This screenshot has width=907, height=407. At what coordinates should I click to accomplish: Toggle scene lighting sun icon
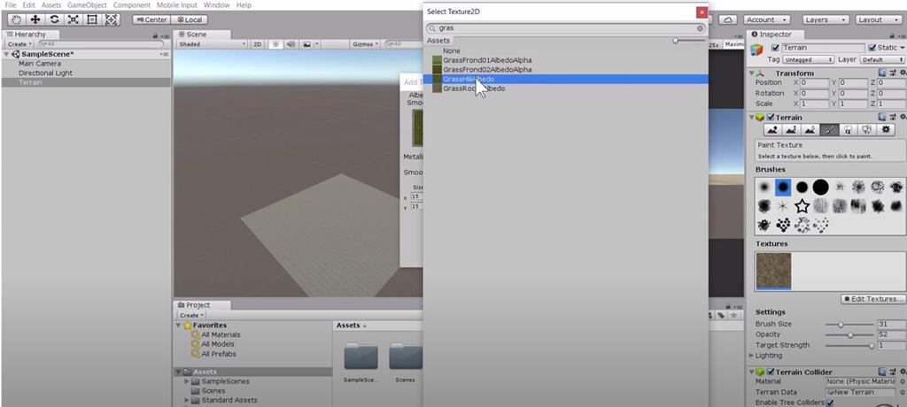(275, 44)
